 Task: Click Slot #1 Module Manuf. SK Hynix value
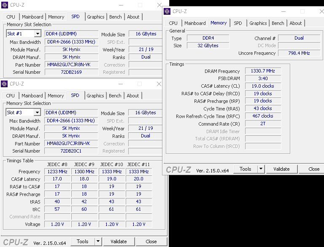tap(71, 49)
